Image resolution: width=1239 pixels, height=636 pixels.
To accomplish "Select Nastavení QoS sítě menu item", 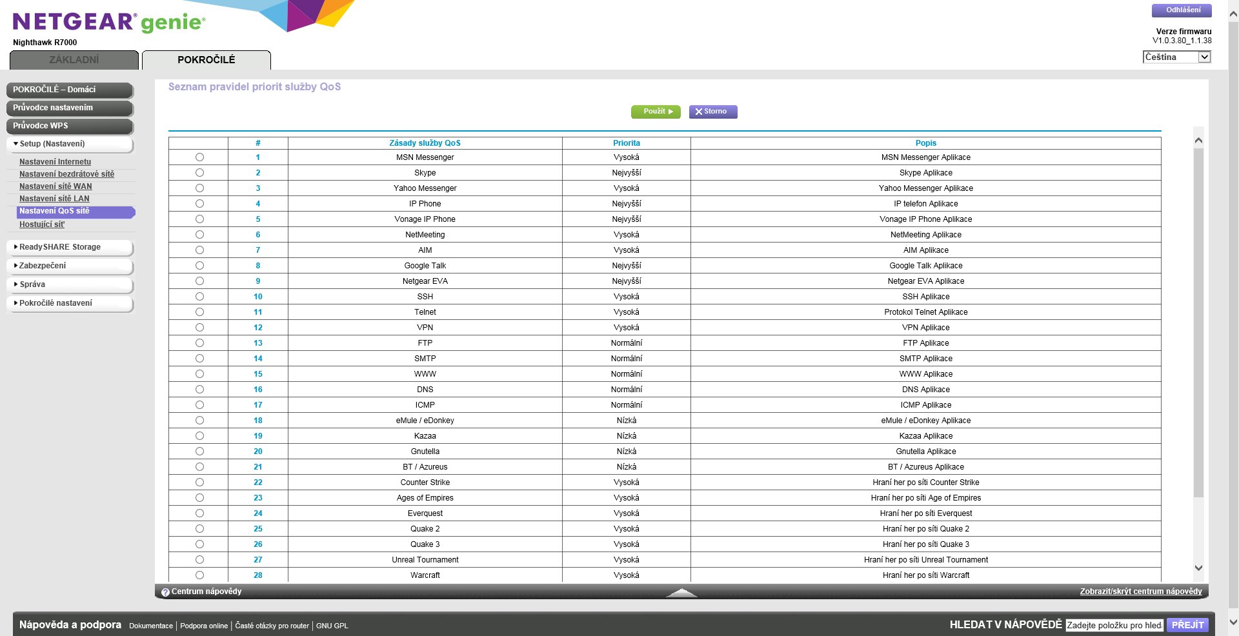I will [76, 212].
